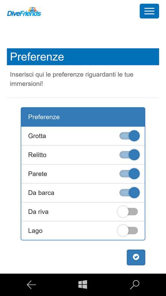The width and height of the screenshot is (166, 296).
Task: Disable the Grotta toggle
Action: pyautogui.click(x=130, y=136)
